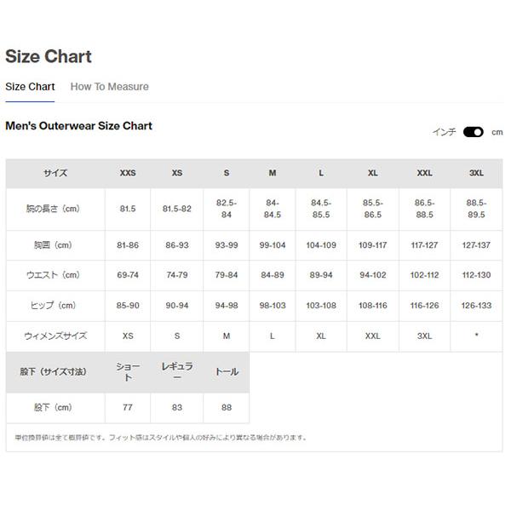This screenshot has width=511, height=511.
Task: Click the 胸囲 (cm) row label
Action: pos(55,245)
